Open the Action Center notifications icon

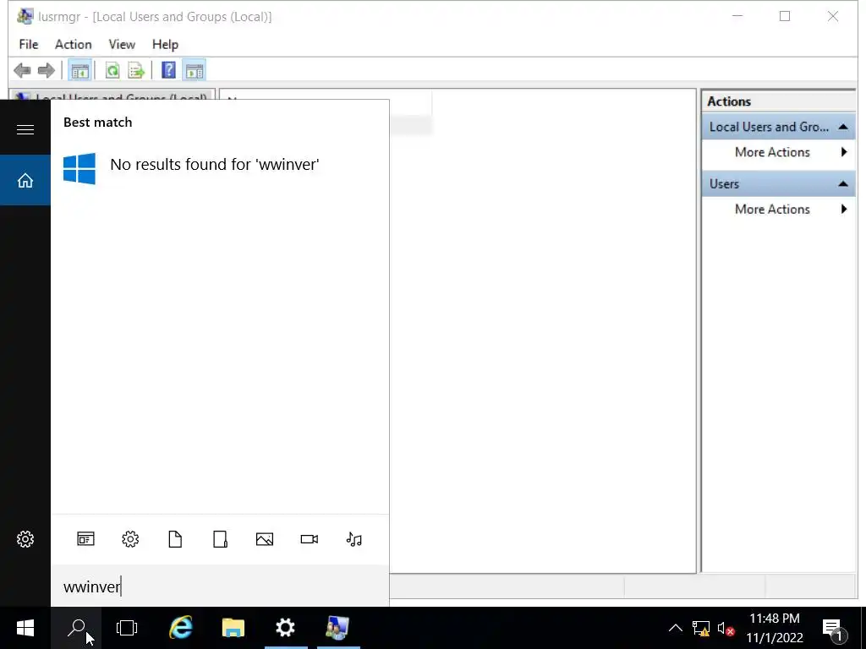[833, 629]
